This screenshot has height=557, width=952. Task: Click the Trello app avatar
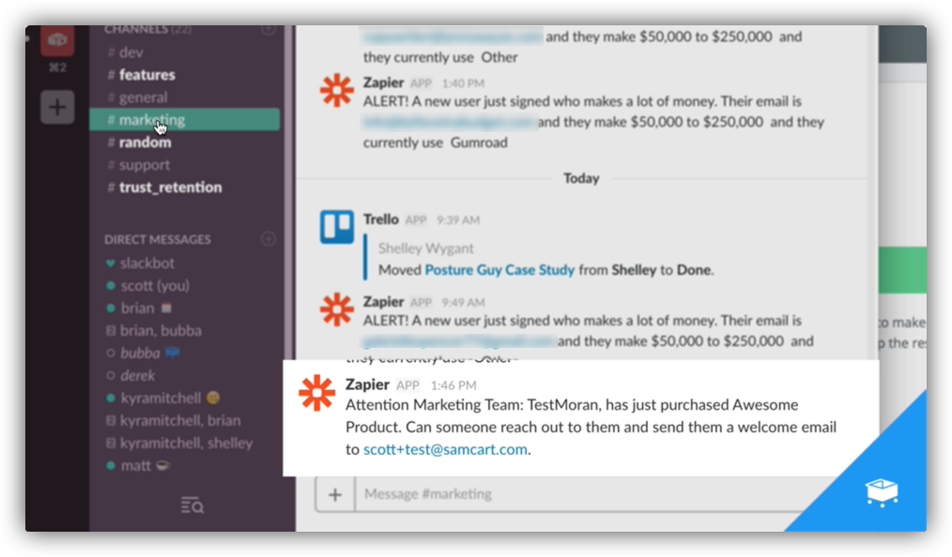[x=337, y=227]
